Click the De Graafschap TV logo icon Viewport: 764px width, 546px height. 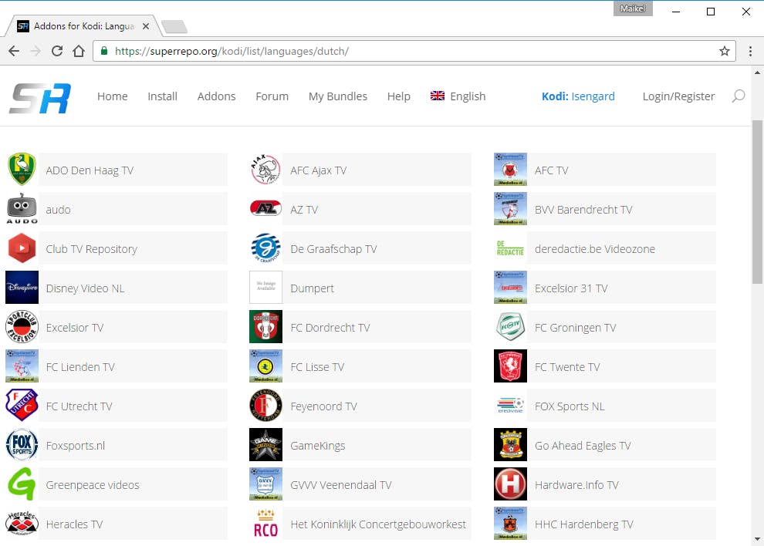(x=265, y=248)
